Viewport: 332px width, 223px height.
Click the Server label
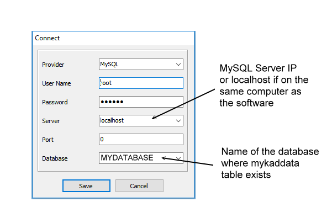click(x=51, y=121)
